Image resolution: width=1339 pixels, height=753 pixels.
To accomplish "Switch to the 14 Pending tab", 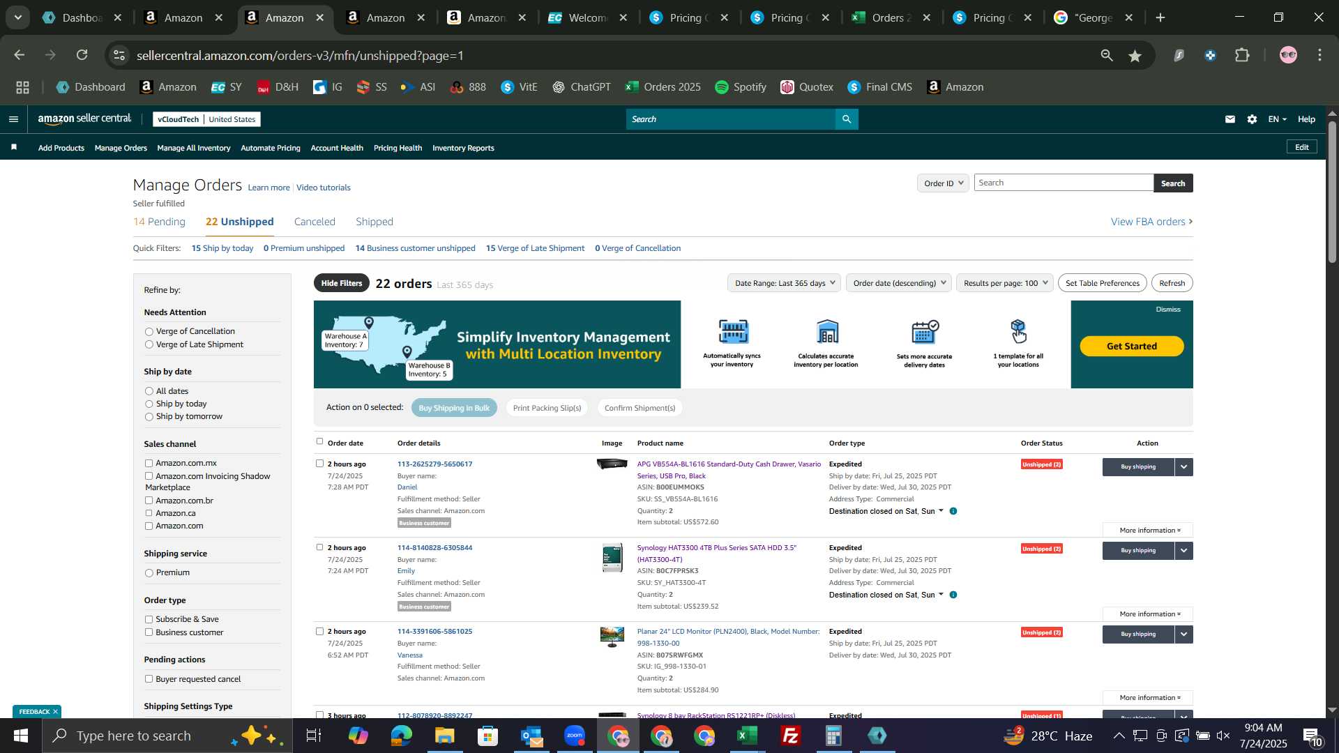I will pyautogui.click(x=159, y=222).
